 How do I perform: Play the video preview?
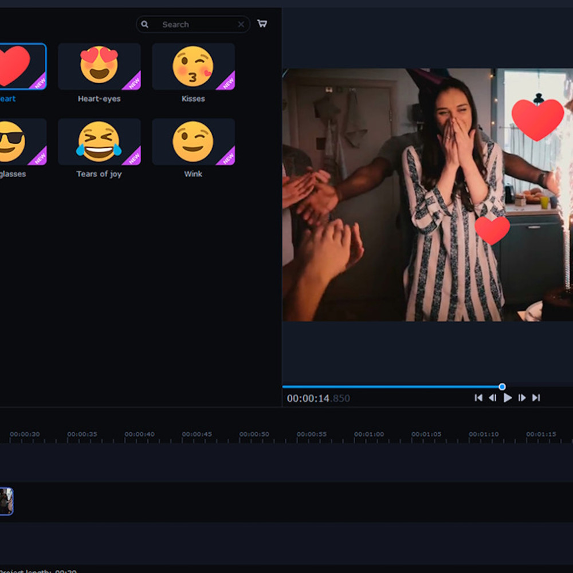(507, 398)
